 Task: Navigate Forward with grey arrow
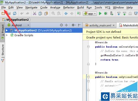click(x=72, y=14)
